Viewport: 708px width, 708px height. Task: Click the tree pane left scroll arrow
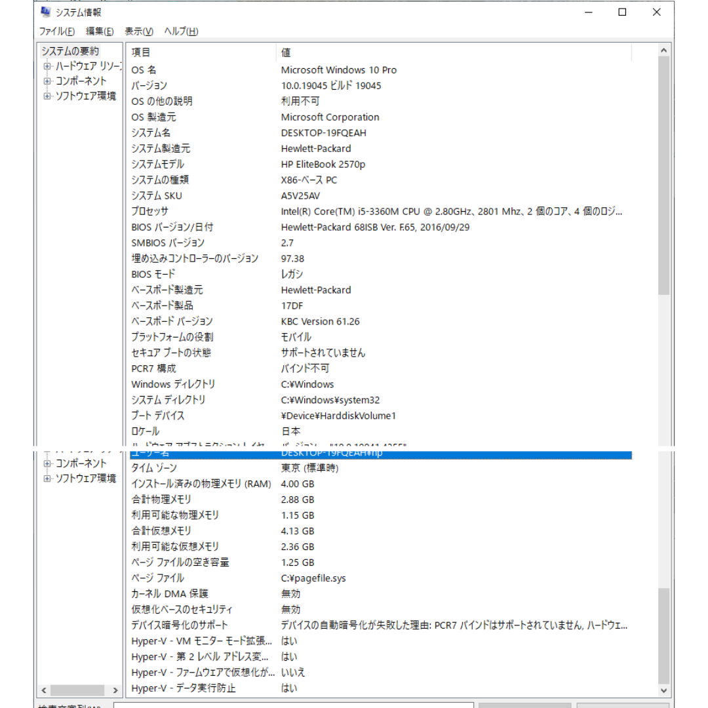click(44, 690)
